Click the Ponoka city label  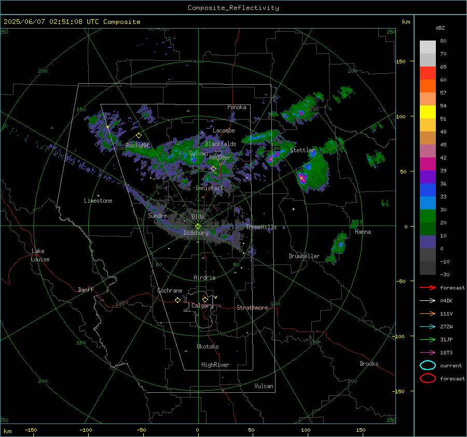(237, 107)
